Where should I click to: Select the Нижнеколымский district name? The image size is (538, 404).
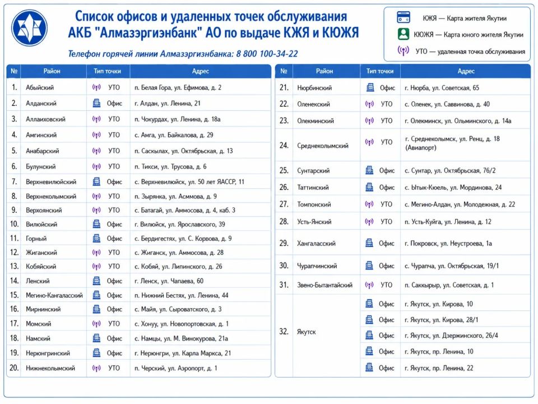coord(50,368)
